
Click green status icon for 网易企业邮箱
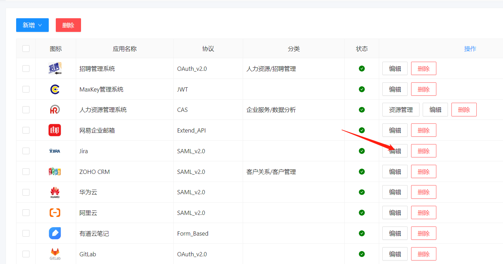[362, 130]
